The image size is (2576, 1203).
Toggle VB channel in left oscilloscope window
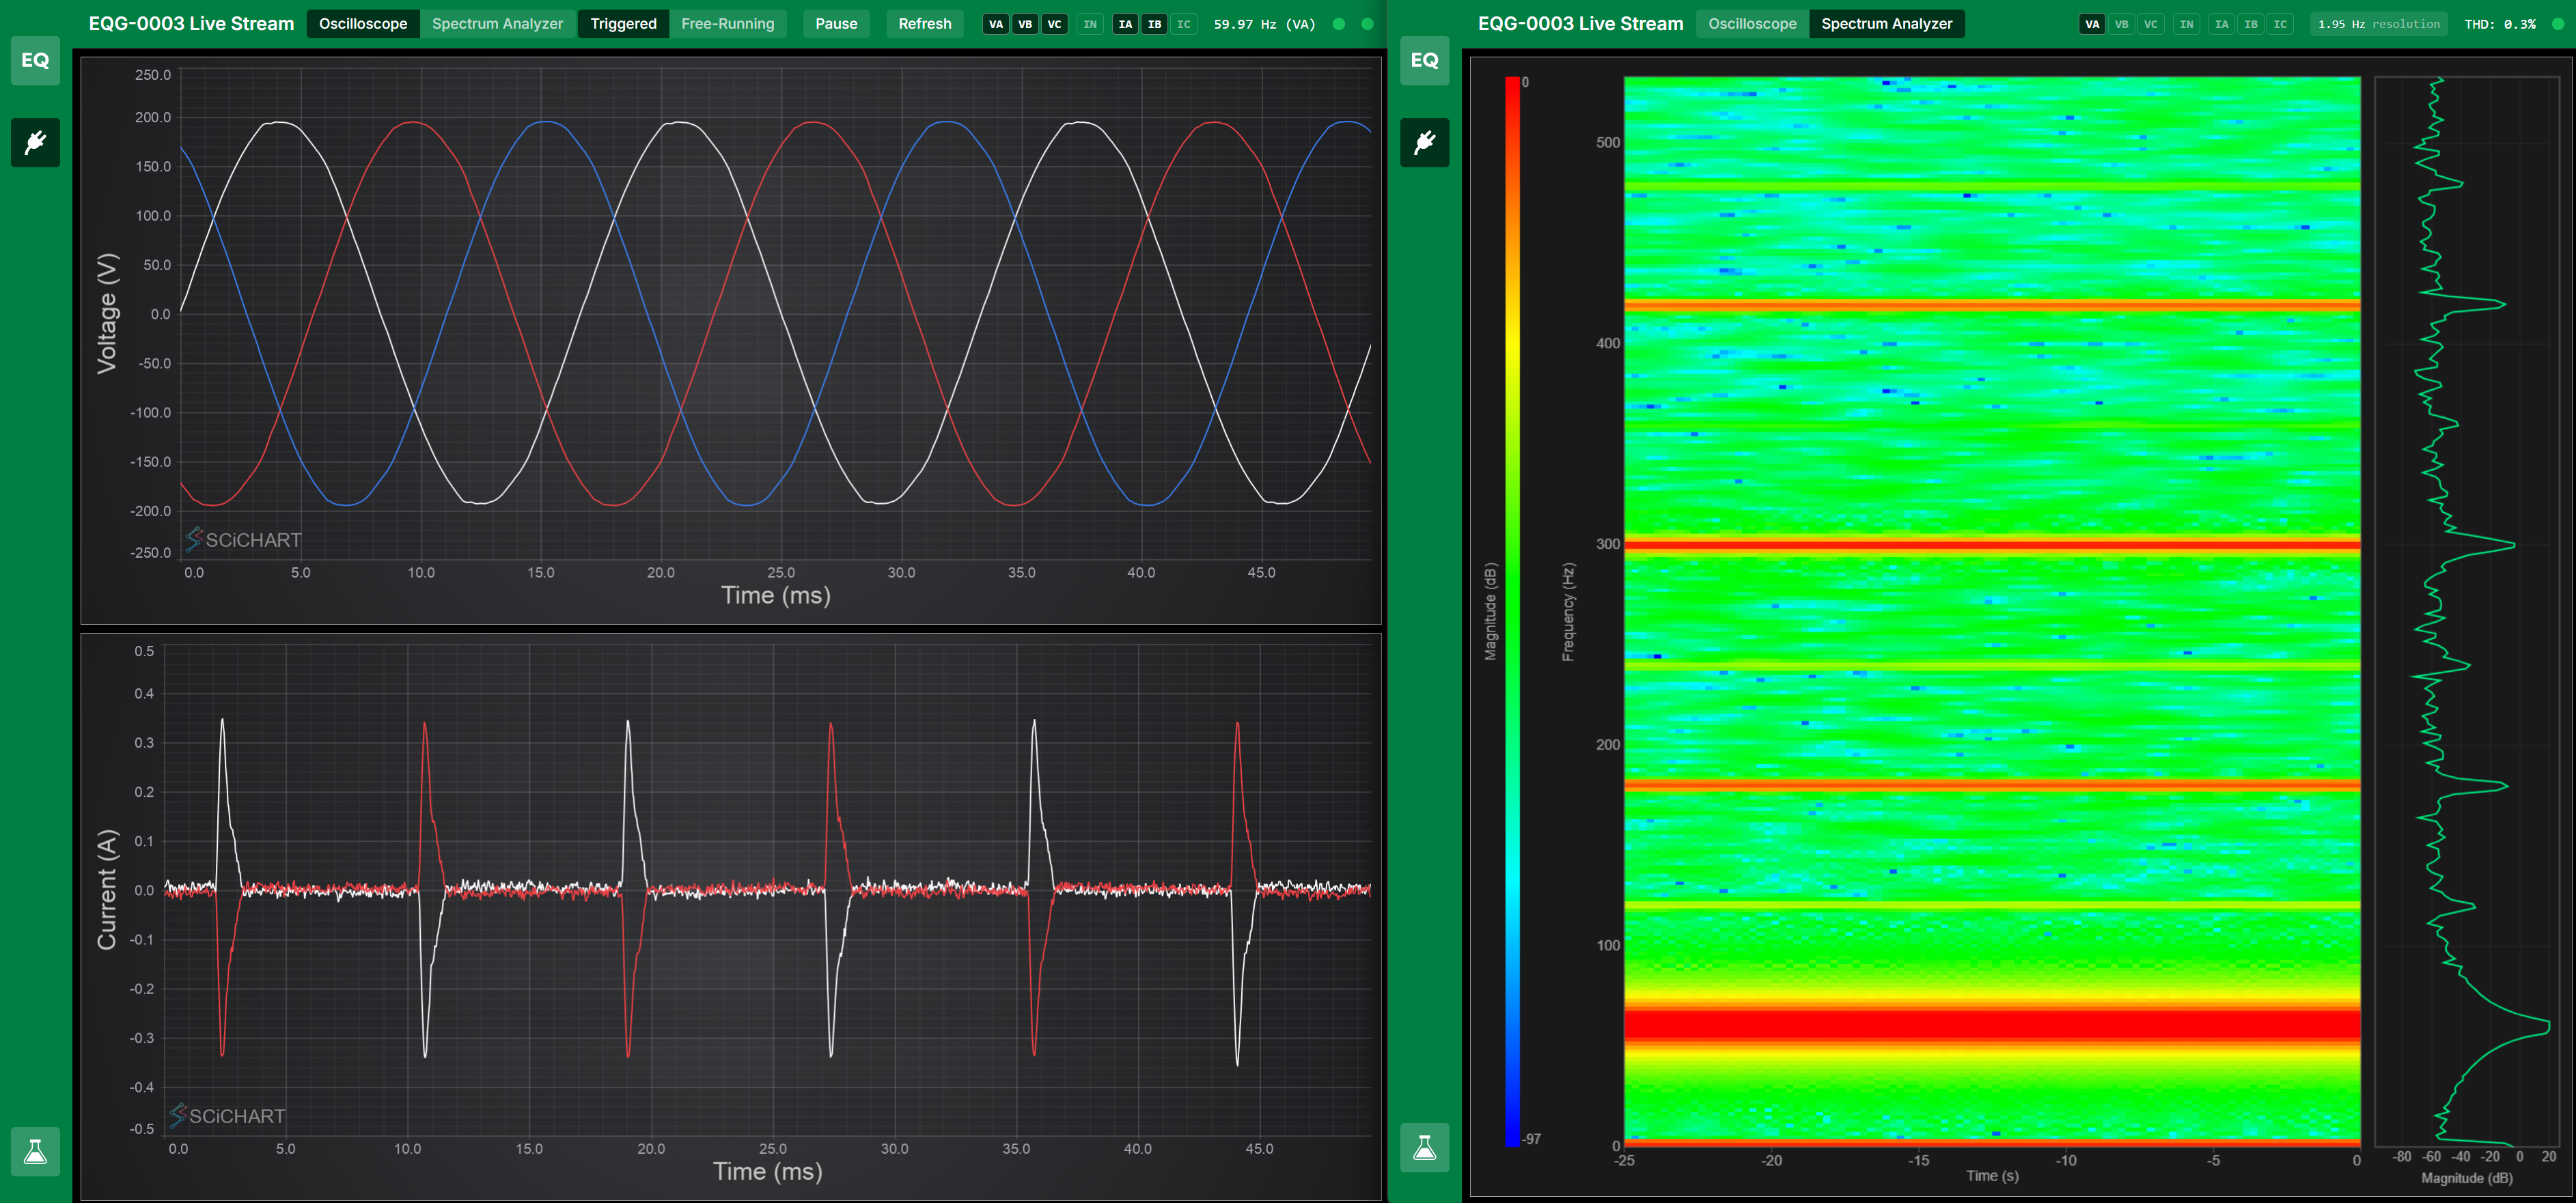1024,24
